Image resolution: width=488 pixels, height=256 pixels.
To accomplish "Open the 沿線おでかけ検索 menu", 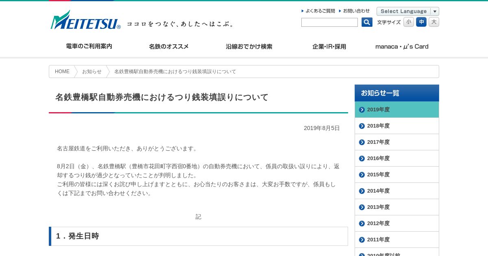I will 249,46.
